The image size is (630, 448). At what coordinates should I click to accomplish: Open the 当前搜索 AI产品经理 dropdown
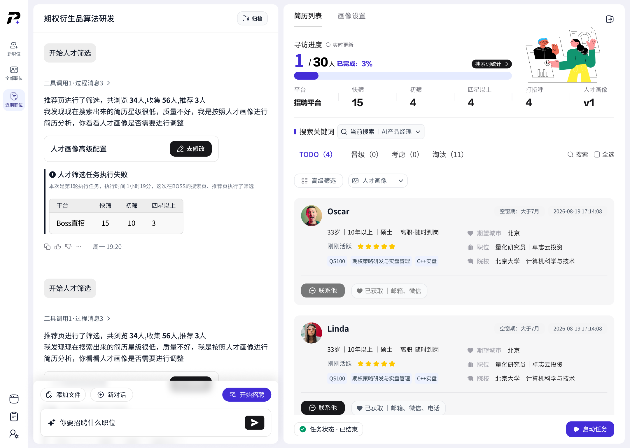click(381, 132)
